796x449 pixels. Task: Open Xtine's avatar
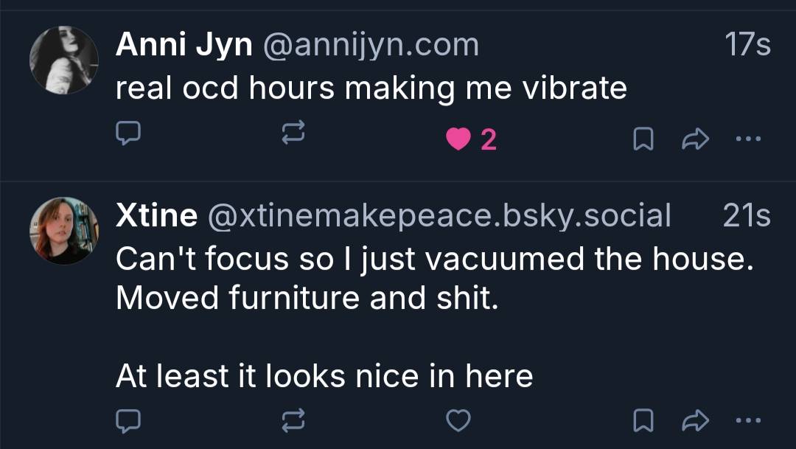click(64, 231)
